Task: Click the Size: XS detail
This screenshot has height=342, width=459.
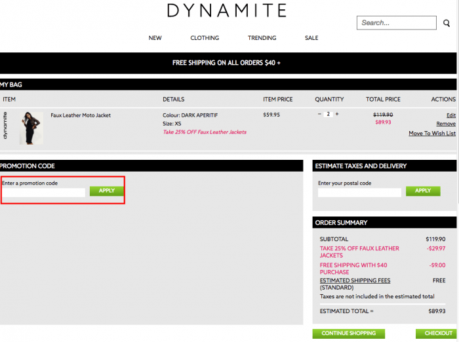Action: [x=172, y=124]
